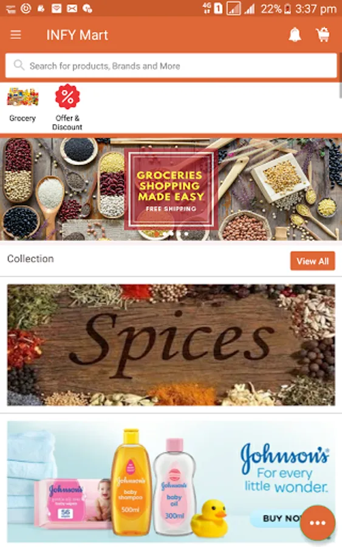Open the hamburger navigation menu
This screenshot has width=342, height=547.
(x=16, y=35)
